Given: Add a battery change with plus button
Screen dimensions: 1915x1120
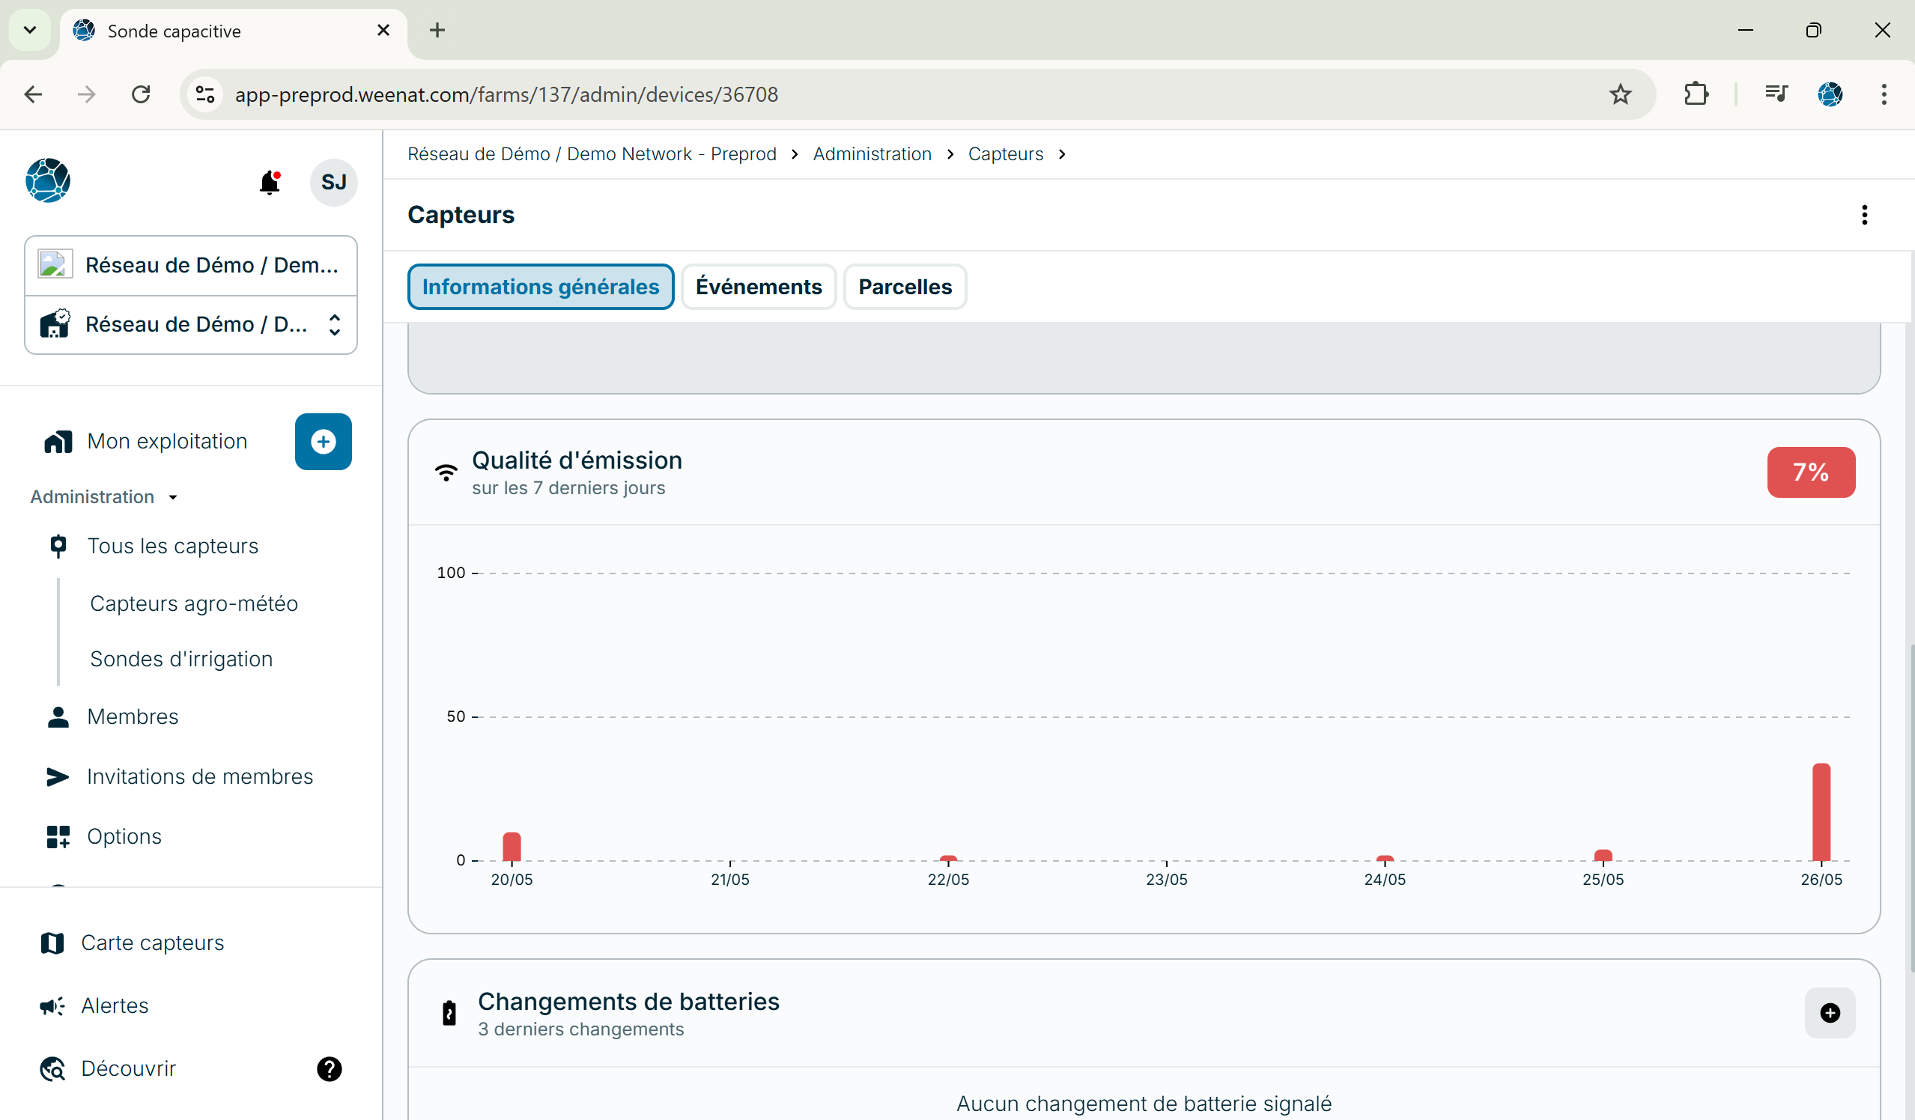Looking at the screenshot, I should point(1830,1013).
